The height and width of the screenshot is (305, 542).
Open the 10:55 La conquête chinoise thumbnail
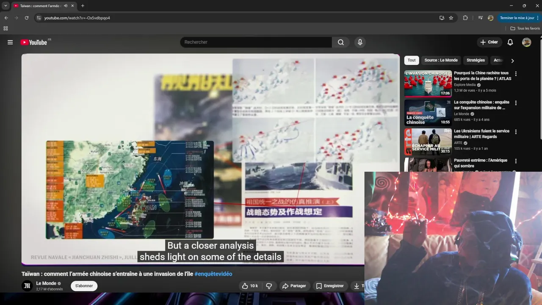point(428,113)
